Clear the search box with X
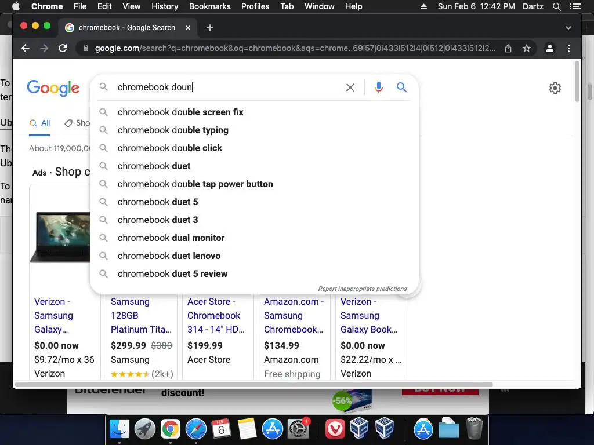Viewport: 594px width, 445px height. 350,87
